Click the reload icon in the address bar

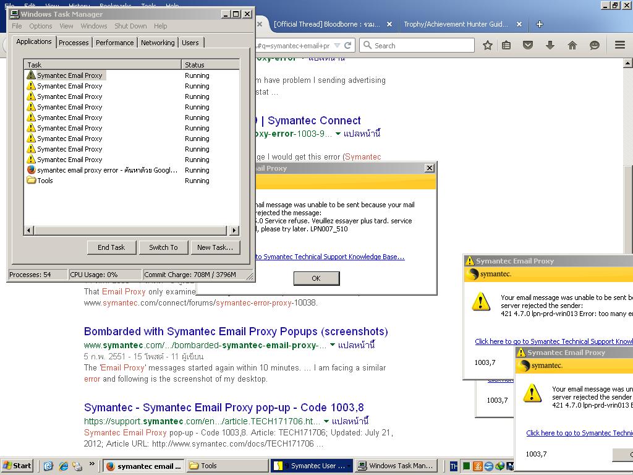click(347, 45)
